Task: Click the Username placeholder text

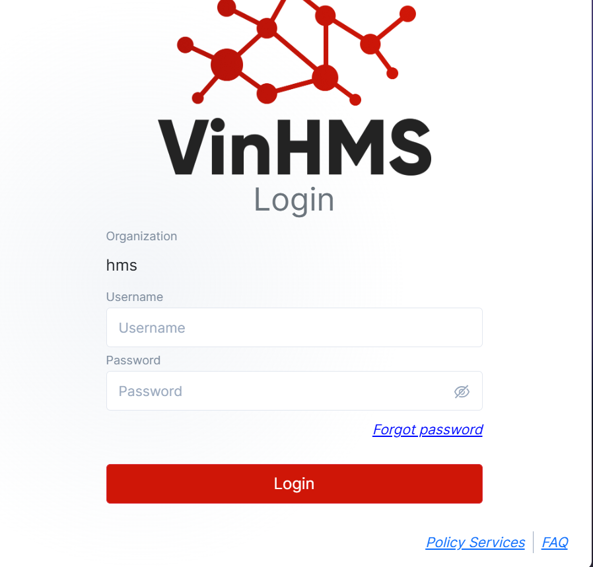Action: click(152, 328)
